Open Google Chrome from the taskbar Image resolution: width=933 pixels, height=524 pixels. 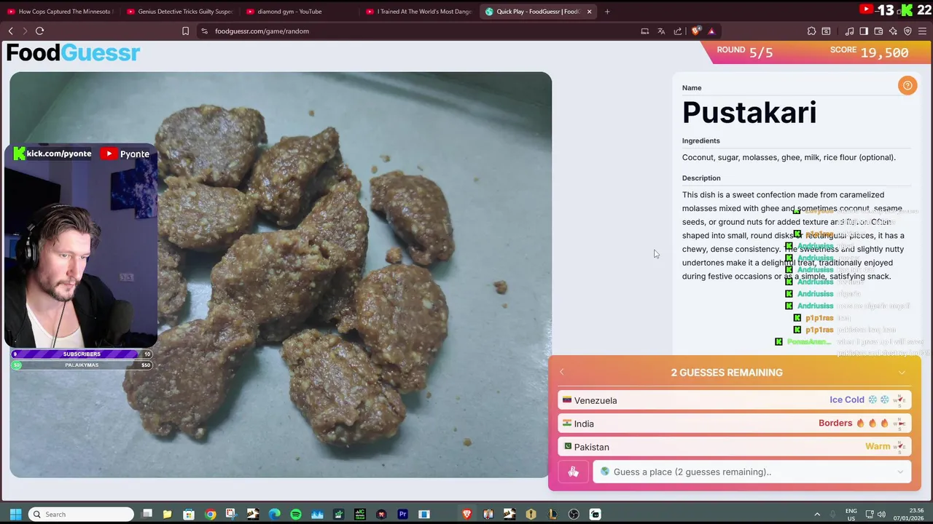(x=210, y=515)
